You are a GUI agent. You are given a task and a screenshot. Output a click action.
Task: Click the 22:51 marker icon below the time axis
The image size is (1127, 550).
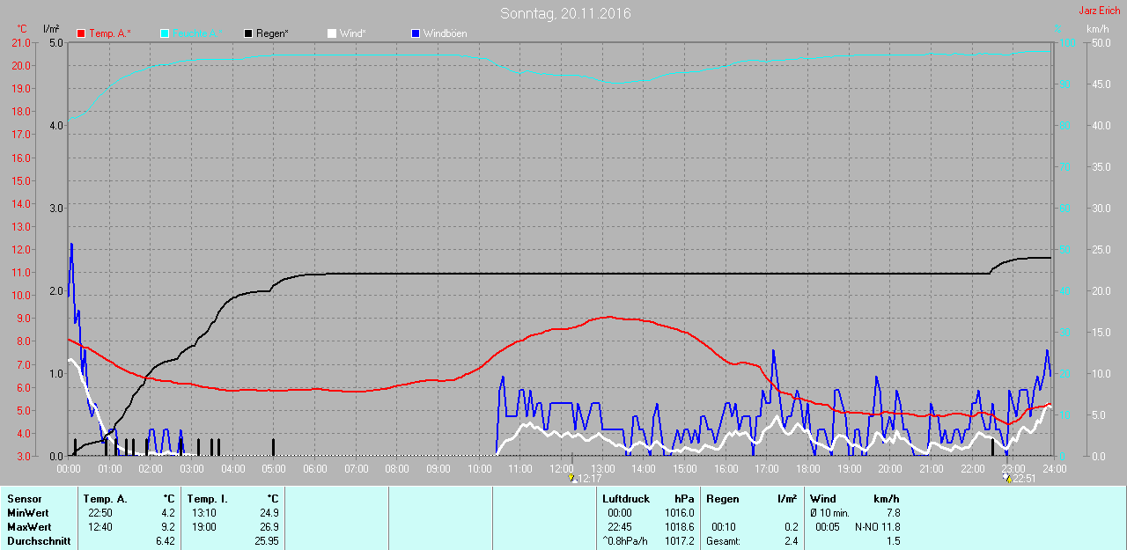(1007, 478)
